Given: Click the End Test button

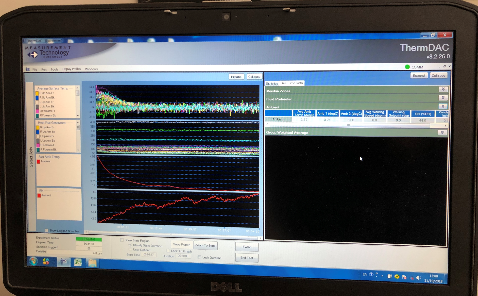Looking at the screenshot, I should tap(247, 258).
